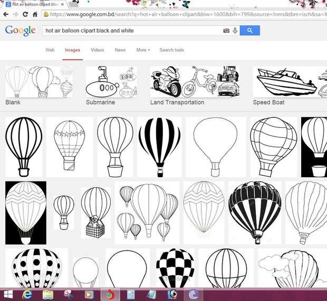Open Calculator from the taskbar
Viewport: 327px width, 301px height.
coord(131,294)
